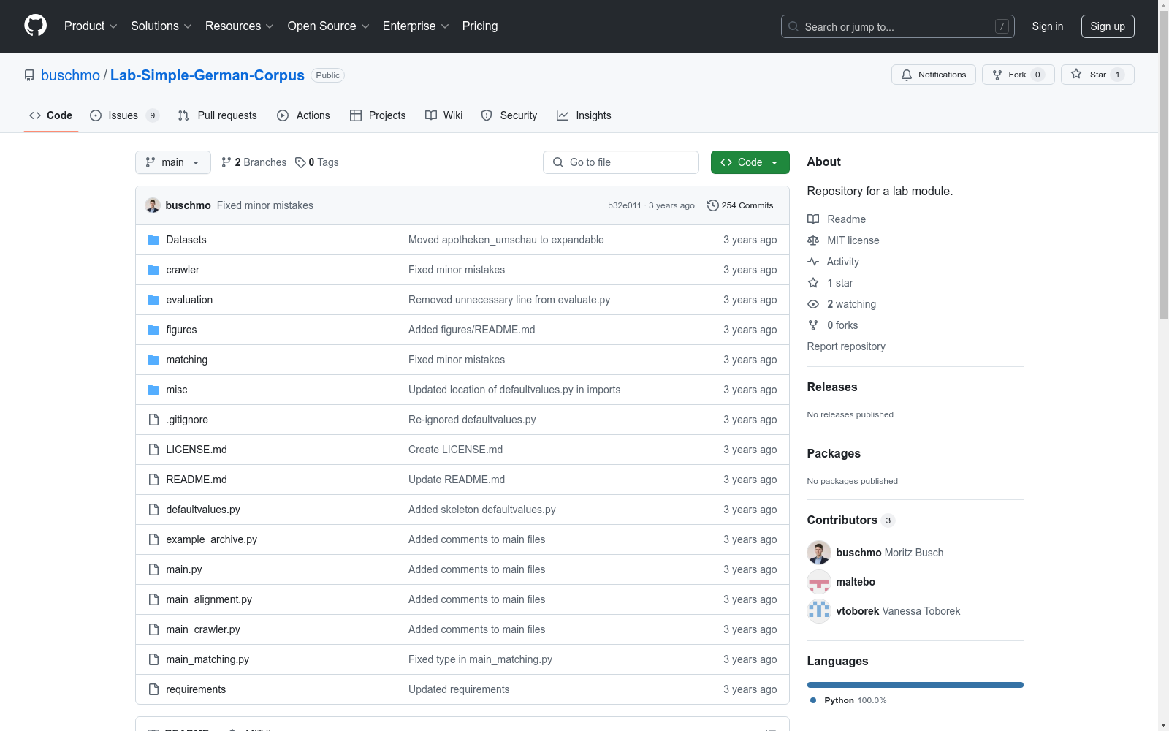The height and width of the screenshot is (731, 1169).
Task: Switch to the Issues tab
Action: tap(124, 115)
